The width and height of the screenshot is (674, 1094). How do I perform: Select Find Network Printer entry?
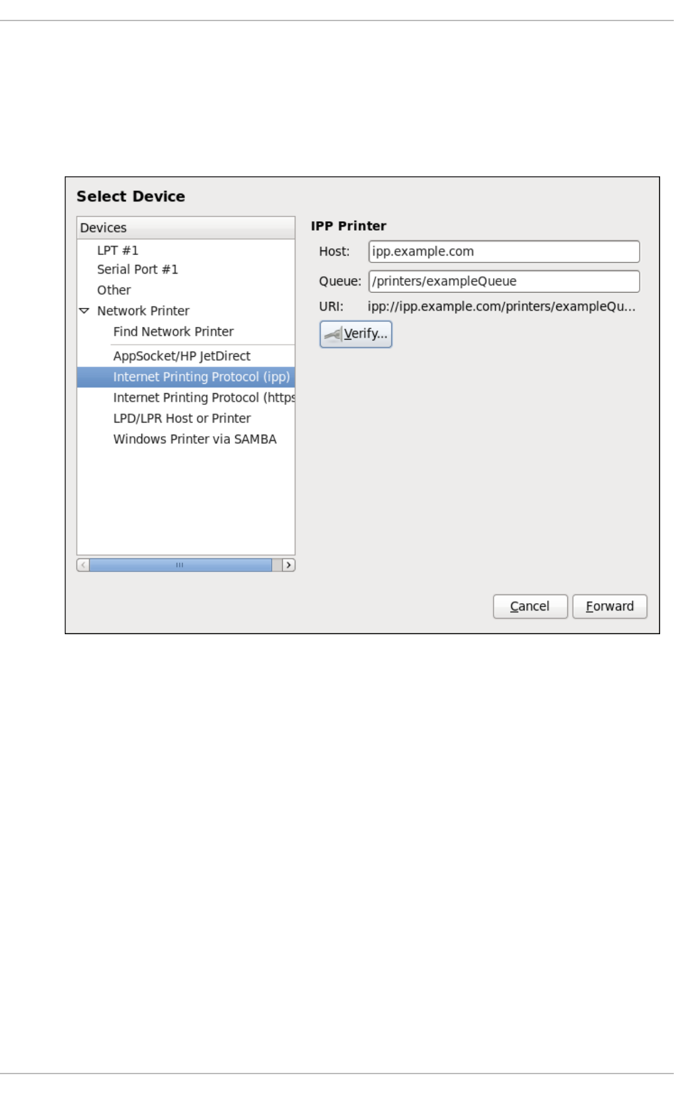pyautogui.click(x=173, y=332)
